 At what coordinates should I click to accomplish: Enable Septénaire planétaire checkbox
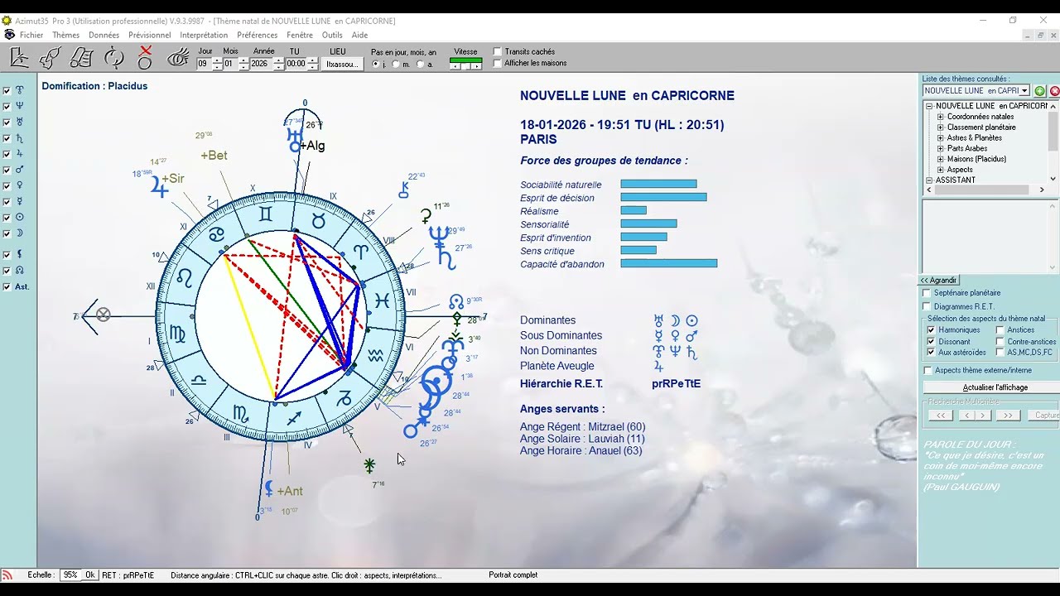(x=927, y=293)
